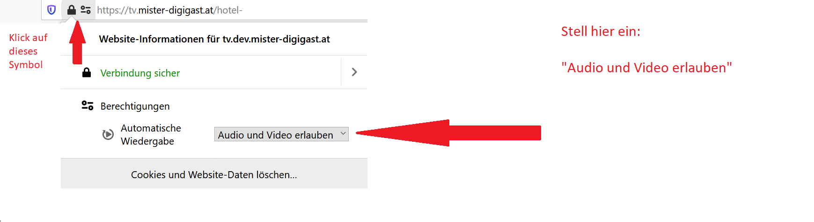Click the autoplay circular play icon
The width and height of the screenshot is (814, 222).
108,134
